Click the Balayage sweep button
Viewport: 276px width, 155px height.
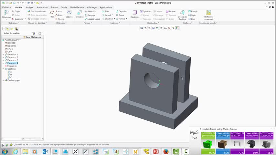[90, 15]
